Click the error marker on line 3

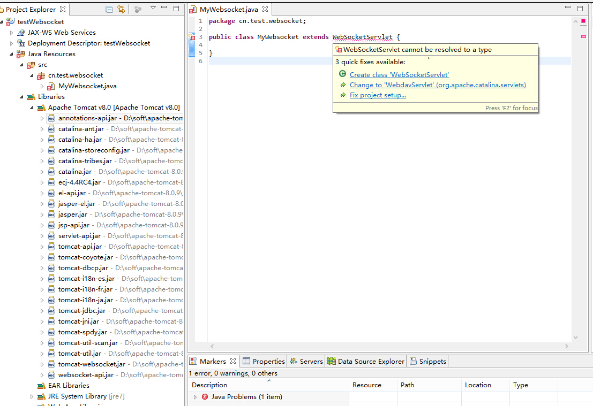pos(191,37)
